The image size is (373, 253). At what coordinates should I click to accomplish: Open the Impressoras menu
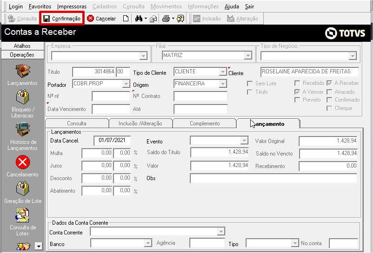[x=72, y=6]
